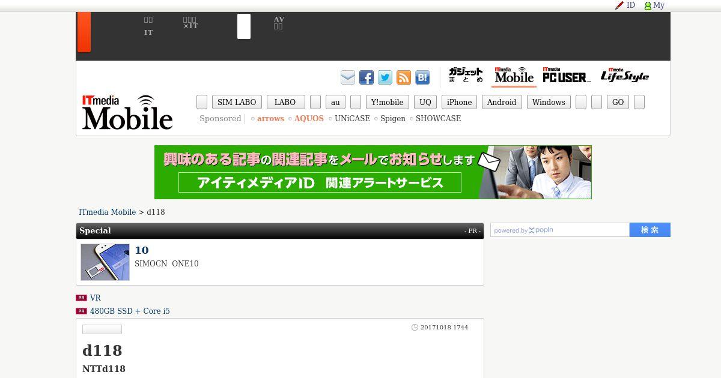
Task: Go to ITmedia Mobile breadcrumb link
Action: (108, 212)
